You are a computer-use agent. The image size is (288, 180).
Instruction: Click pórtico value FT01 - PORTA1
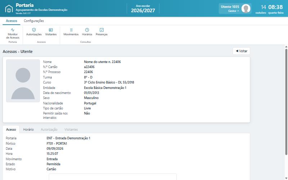[57, 143]
